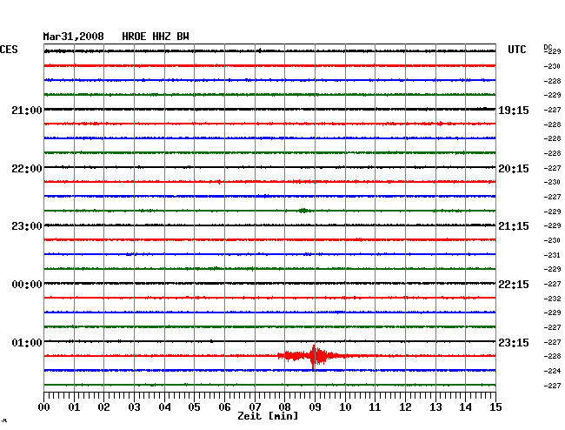Click the small burst on the green trace above 23:00

[303, 211]
